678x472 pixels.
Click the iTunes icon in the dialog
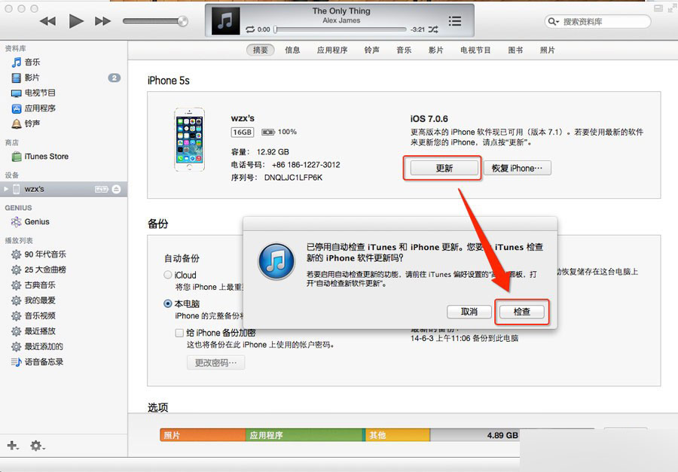tap(276, 262)
